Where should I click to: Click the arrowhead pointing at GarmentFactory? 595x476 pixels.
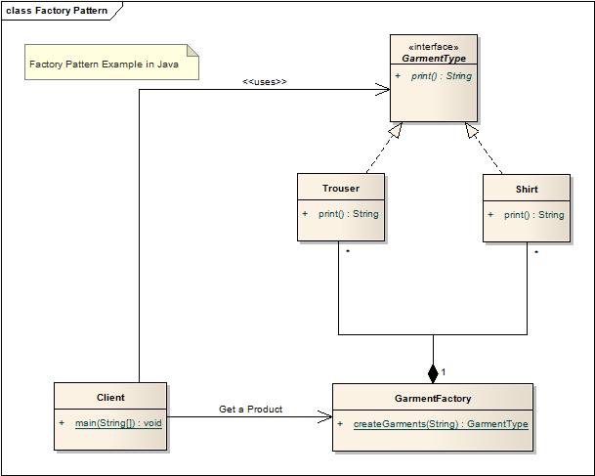click(x=324, y=416)
